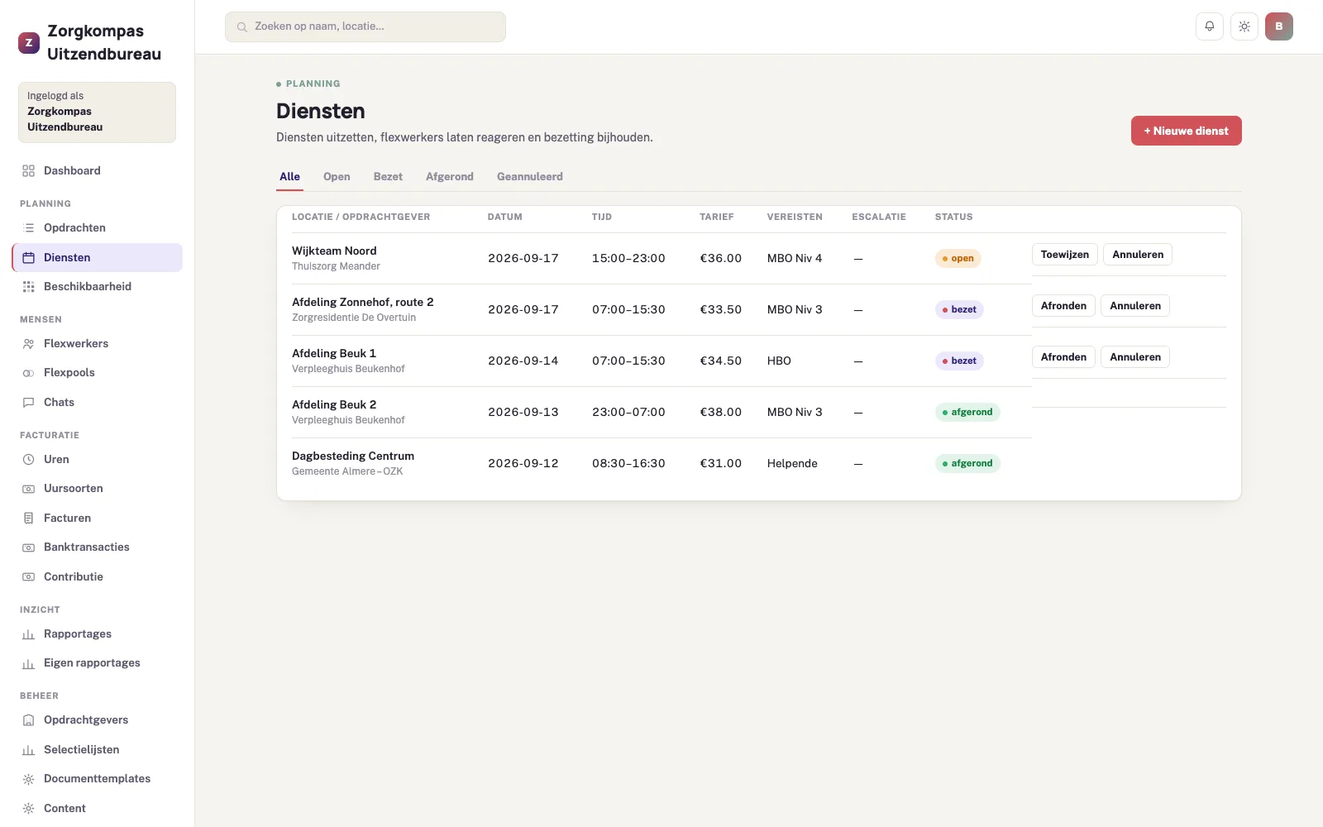Toggle the light/dark theme sun icon
Viewport: 1323px width, 827px height.
pos(1244,26)
